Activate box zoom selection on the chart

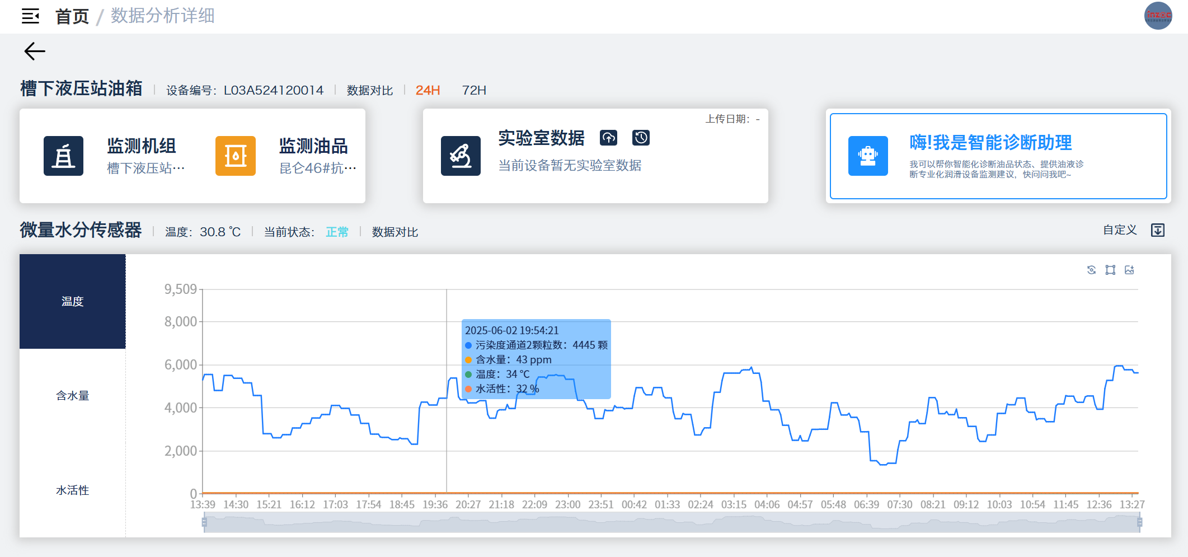tap(1110, 270)
